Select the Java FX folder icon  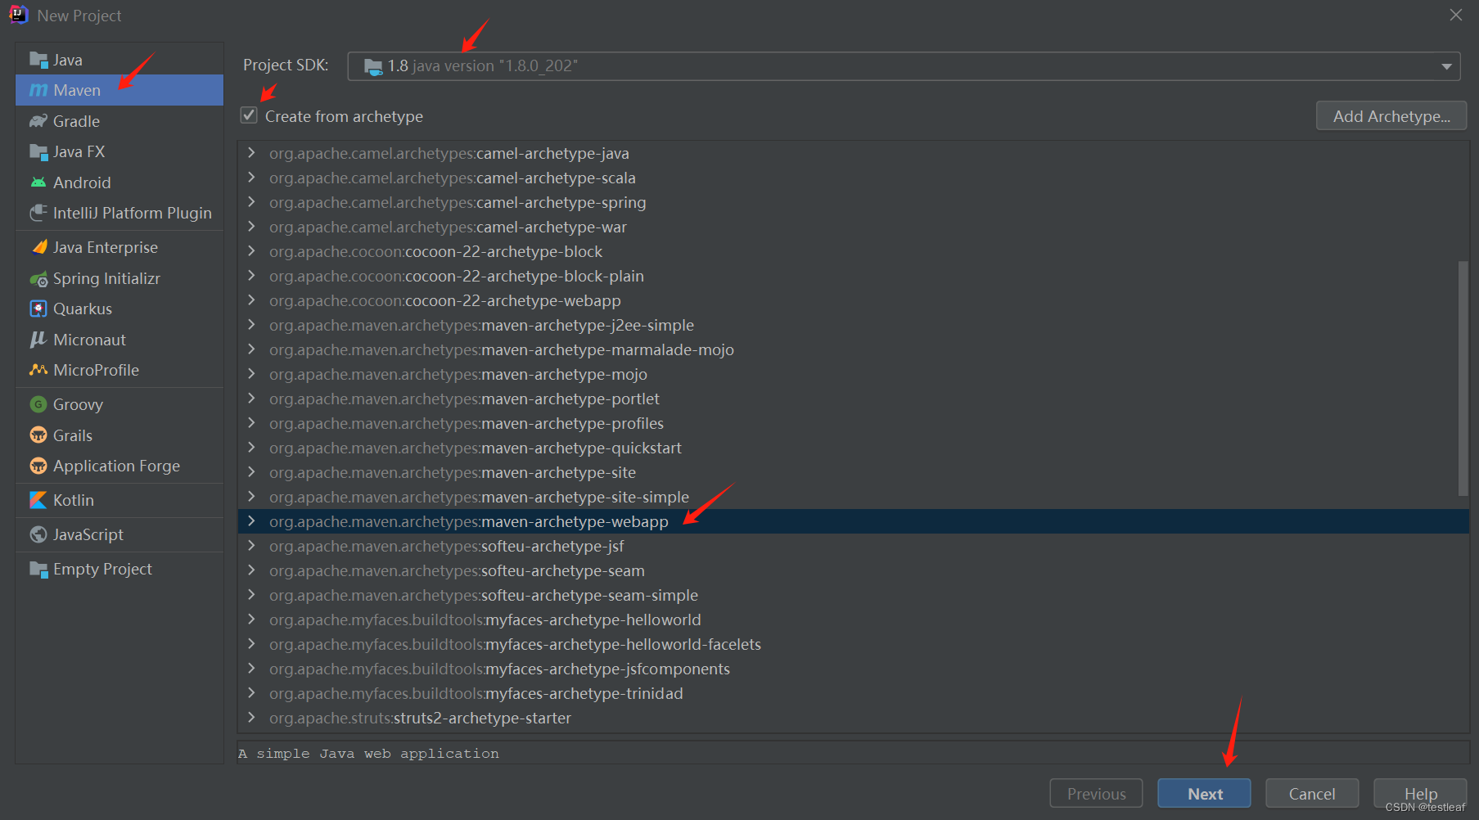[38, 151]
